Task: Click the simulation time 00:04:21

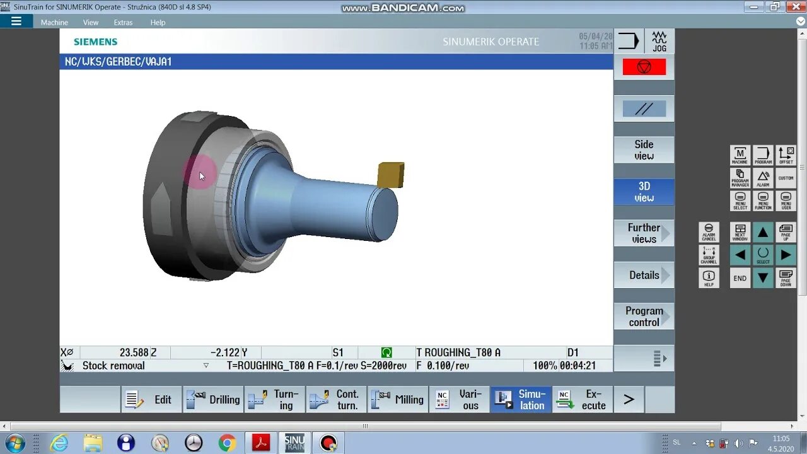Action: pos(578,366)
